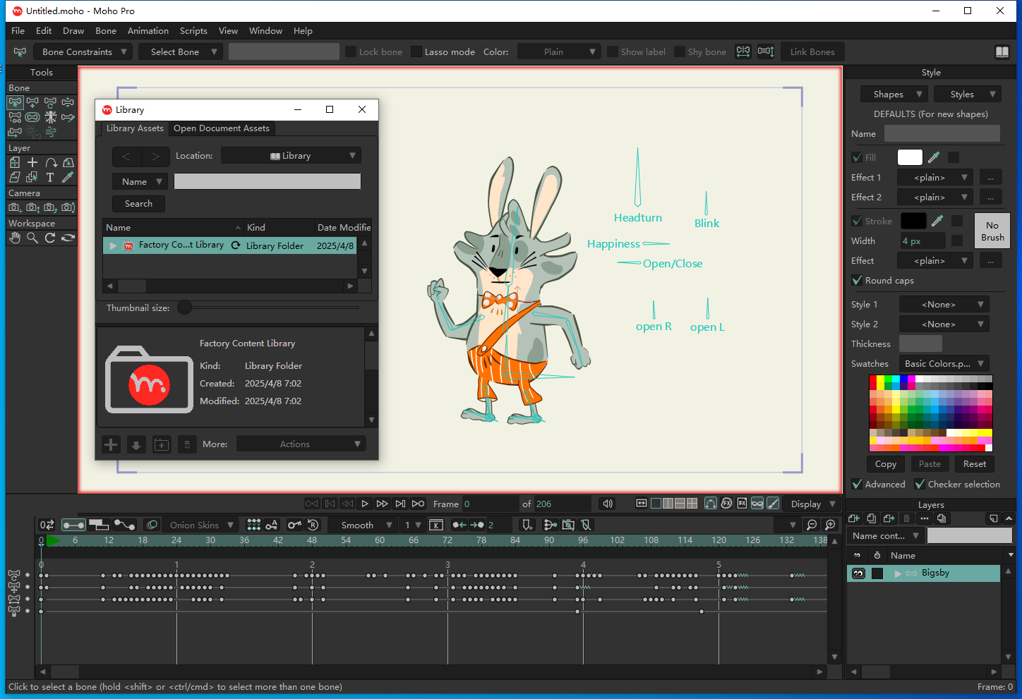Select the Zoom magnifier workspace tool
This screenshot has height=699, width=1022.
click(32, 238)
